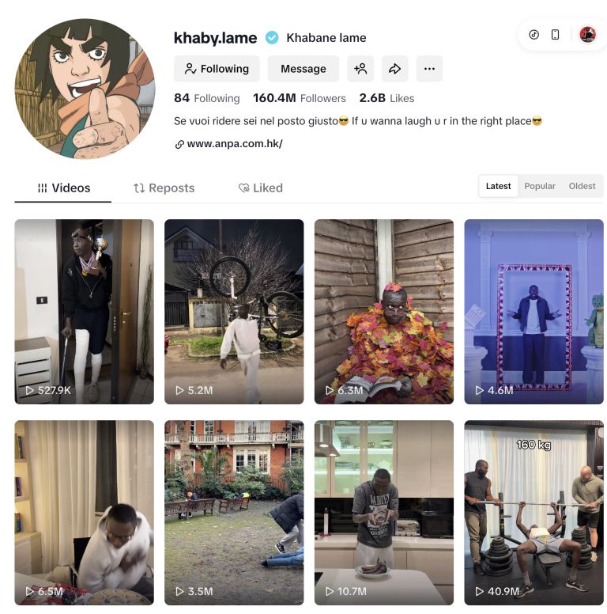
Task: Click the Message button
Action: coord(303,69)
